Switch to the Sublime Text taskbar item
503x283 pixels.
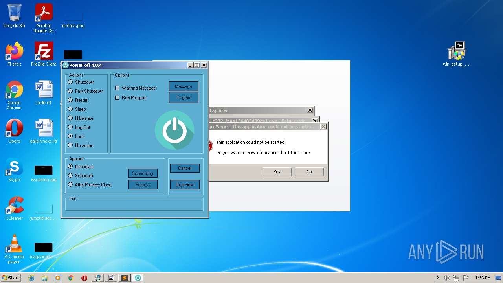125,278
